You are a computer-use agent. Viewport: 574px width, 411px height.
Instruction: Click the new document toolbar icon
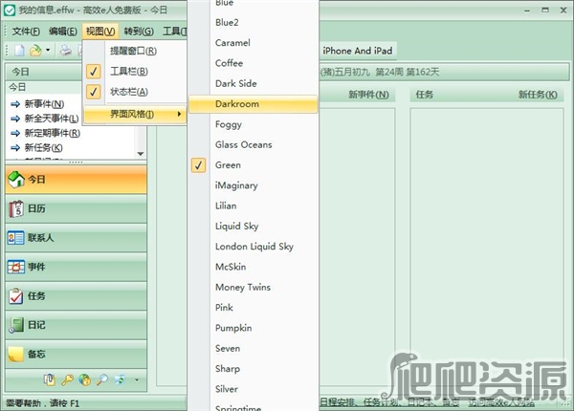(18, 51)
